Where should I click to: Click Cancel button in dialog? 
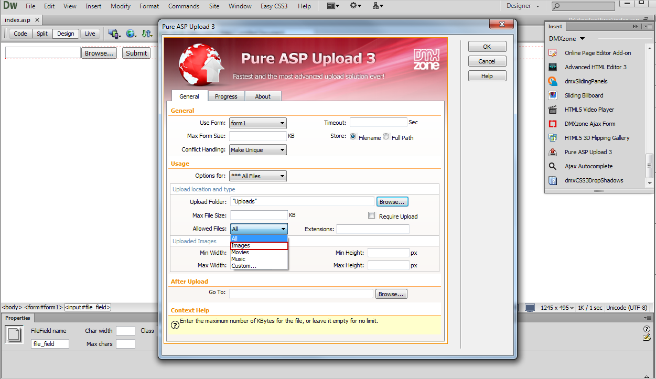click(487, 61)
